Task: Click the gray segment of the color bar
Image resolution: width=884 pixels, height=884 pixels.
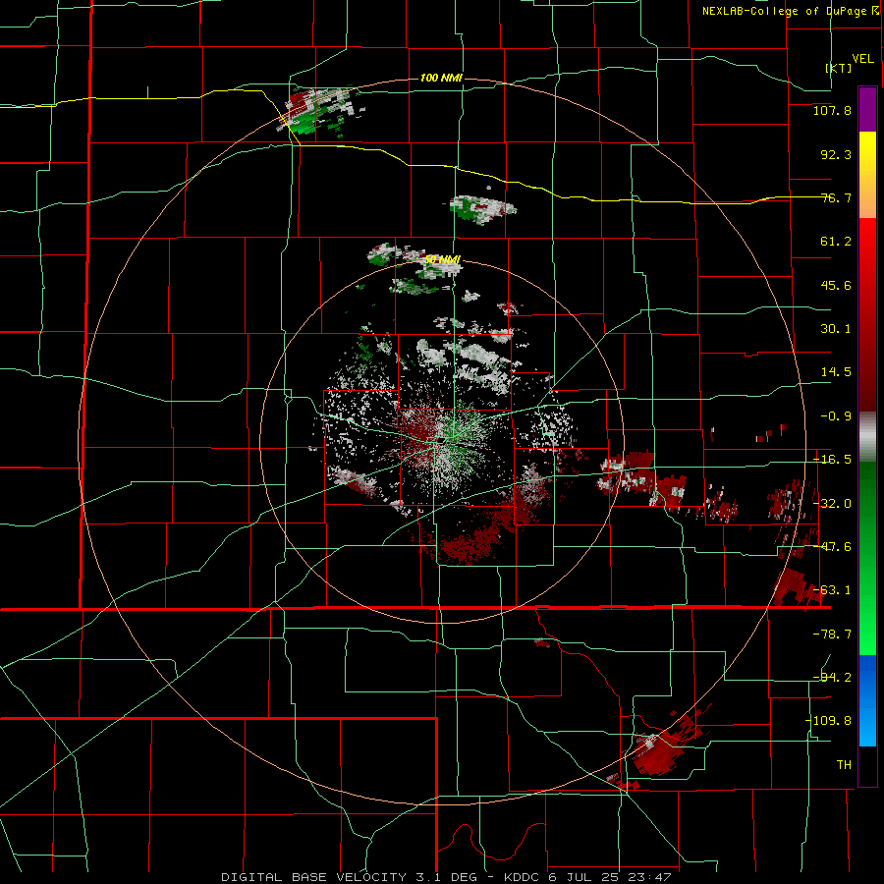Action: click(867, 437)
